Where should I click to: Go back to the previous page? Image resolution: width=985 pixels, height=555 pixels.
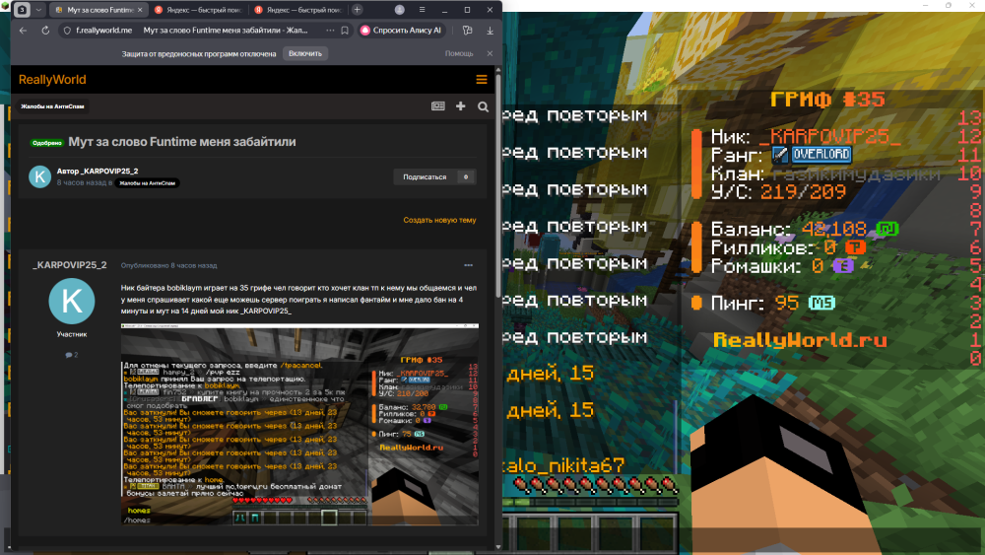pyautogui.click(x=24, y=31)
